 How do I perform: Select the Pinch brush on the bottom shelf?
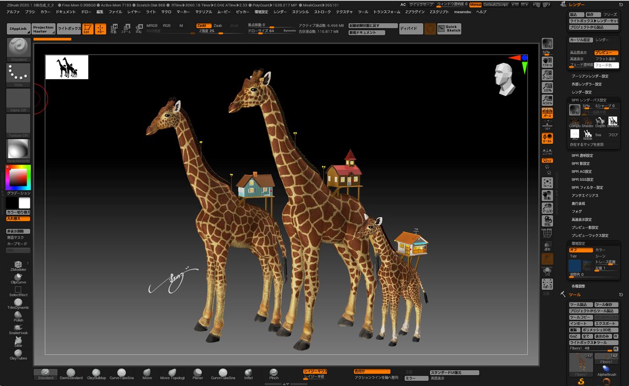pos(273,372)
